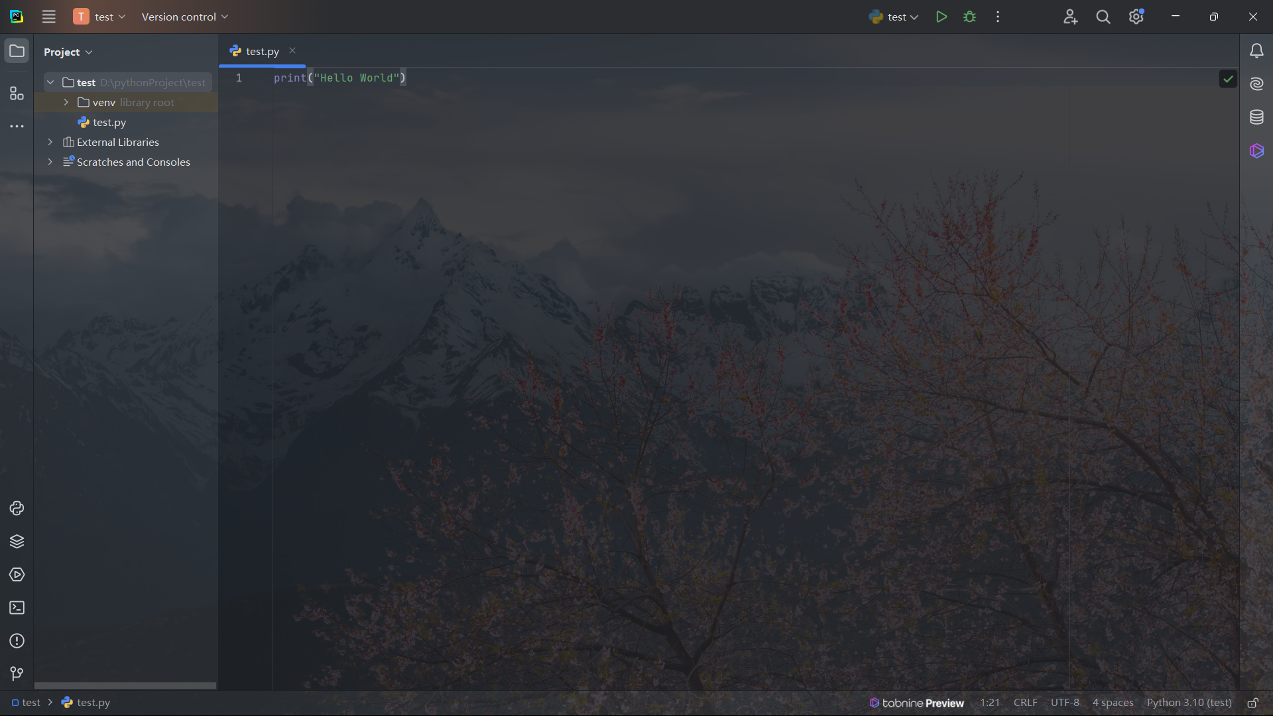Select the Database tool panel icon
1273x716 pixels.
pos(1256,116)
